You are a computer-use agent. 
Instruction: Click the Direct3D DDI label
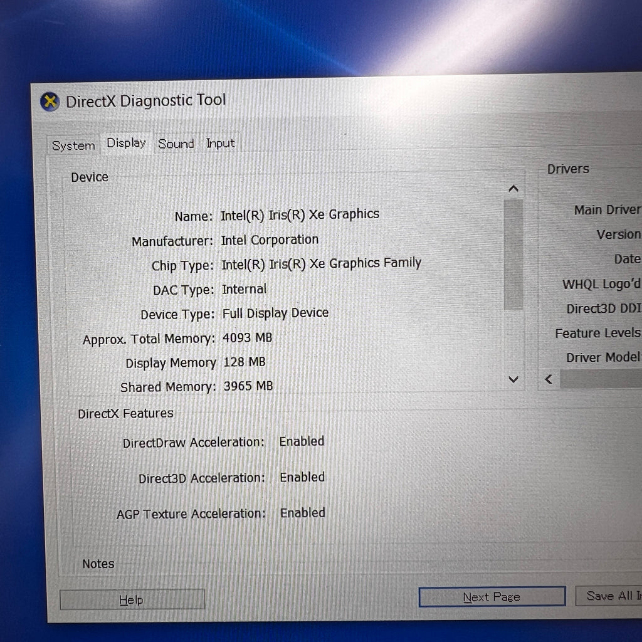pos(604,308)
